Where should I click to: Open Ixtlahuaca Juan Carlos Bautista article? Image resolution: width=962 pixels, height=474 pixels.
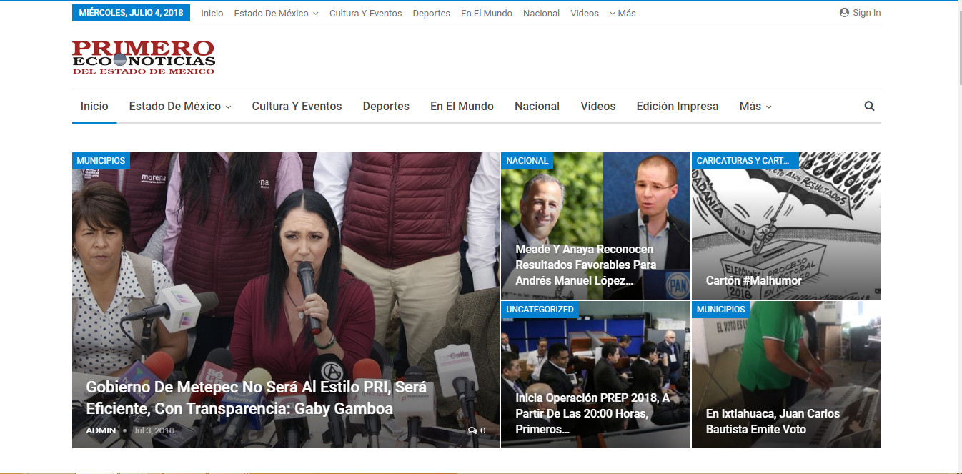point(773,421)
